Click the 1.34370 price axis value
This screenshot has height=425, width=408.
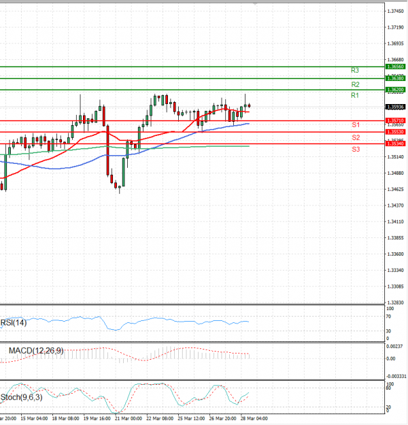(x=396, y=206)
